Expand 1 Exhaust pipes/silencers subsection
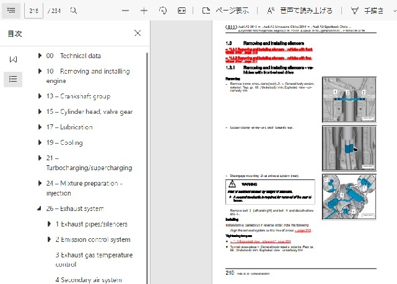397x284 pixels. pyautogui.click(x=49, y=224)
